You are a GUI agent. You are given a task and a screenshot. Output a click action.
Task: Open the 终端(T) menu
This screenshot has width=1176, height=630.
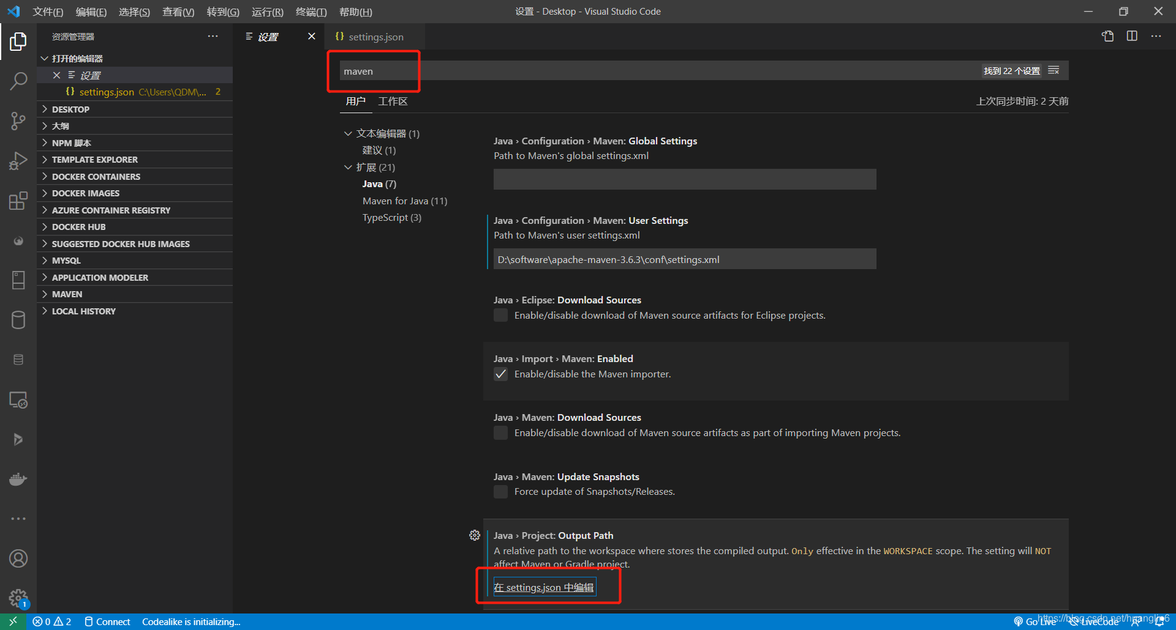coord(311,12)
